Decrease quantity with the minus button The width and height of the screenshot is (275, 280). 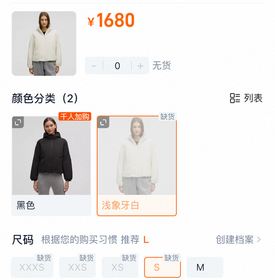tap(94, 66)
